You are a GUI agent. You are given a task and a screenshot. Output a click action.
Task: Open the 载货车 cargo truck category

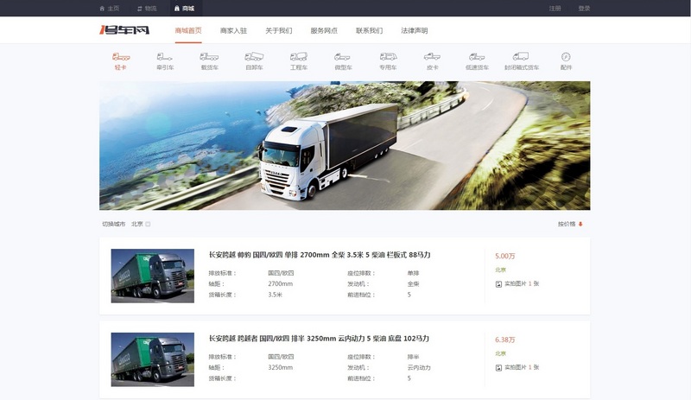(209, 58)
